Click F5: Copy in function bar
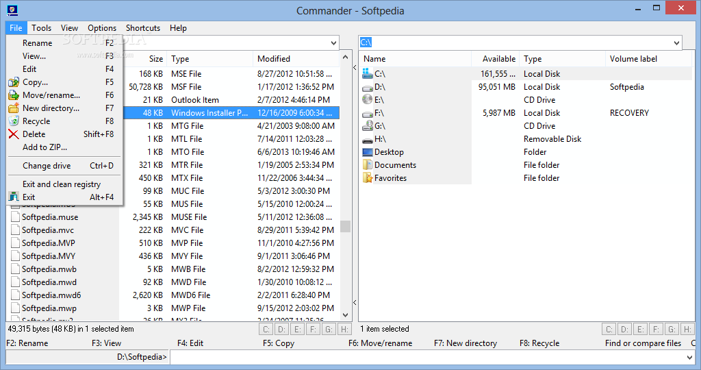701x370 pixels. [x=279, y=343]
